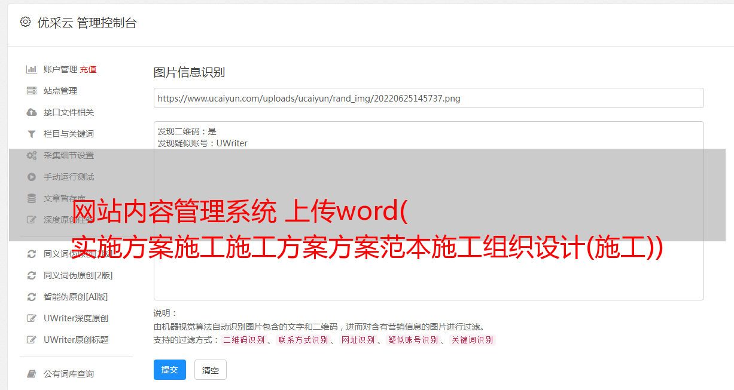Click the cloud upload icon for 接口文件相关
734x390 pixels.
tap(32, 112)
